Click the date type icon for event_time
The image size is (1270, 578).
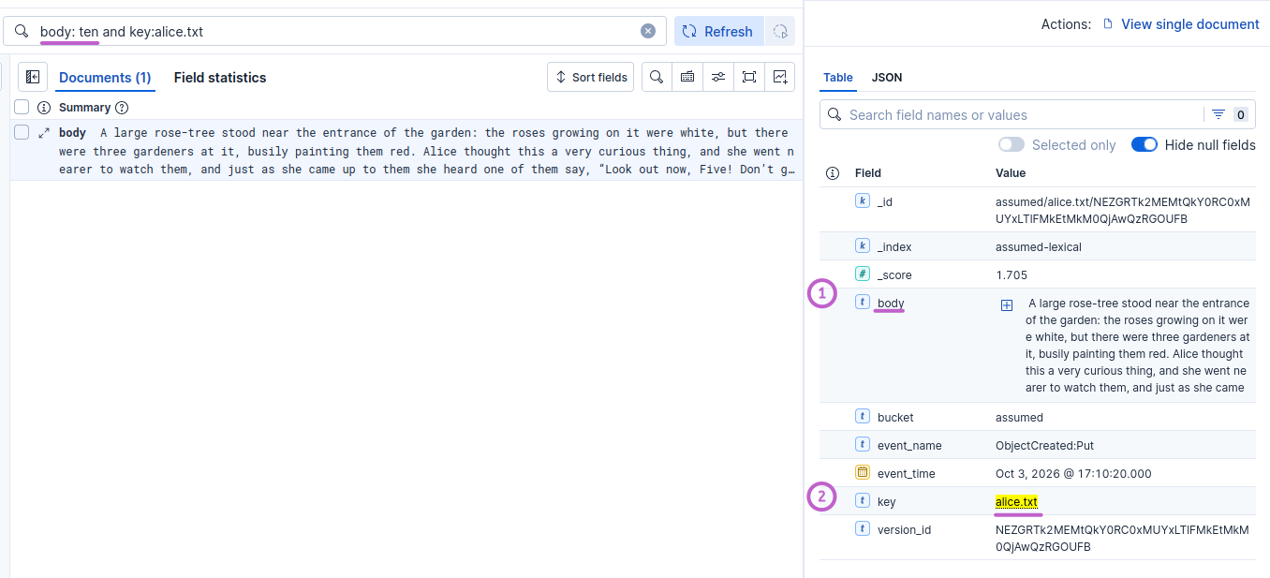pyautogui.click(x=863, y=472)
